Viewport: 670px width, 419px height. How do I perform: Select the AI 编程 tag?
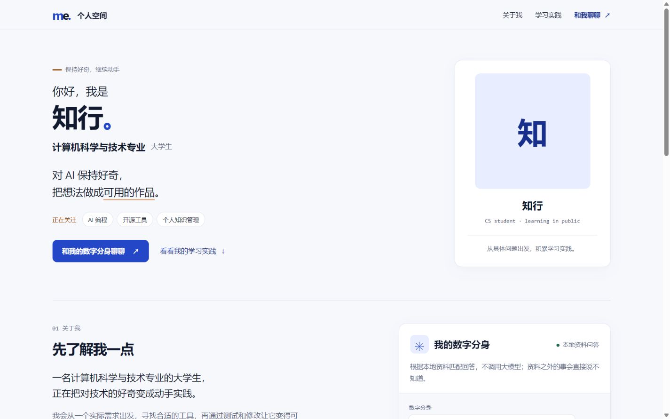point(98,220)
